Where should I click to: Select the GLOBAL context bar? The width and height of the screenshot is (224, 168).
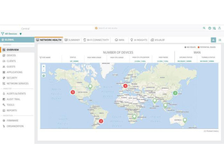tap(17, 40)
